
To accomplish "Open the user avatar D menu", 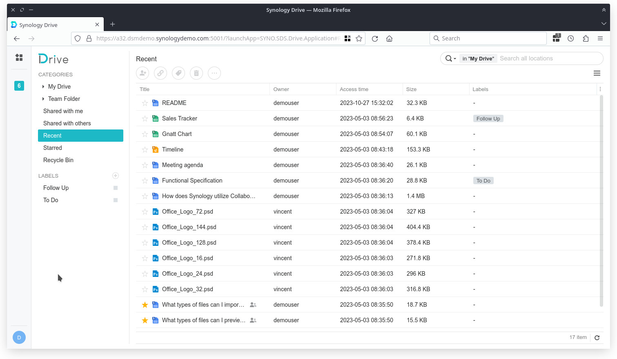I will tap(19, 337).
